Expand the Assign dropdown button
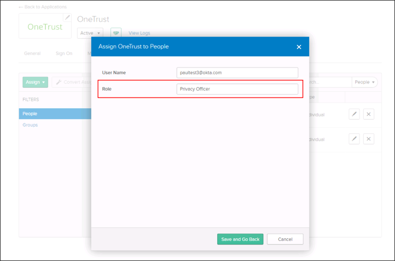This screenshot has height=261, width=395. [x=35, y=82]
